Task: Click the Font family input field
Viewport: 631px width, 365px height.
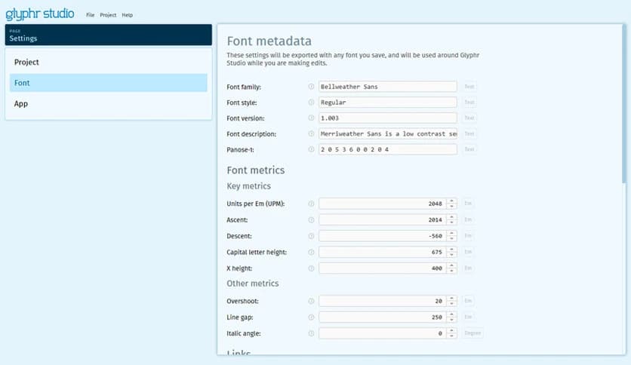Action: pyautogui.click(x=387, y=87)
